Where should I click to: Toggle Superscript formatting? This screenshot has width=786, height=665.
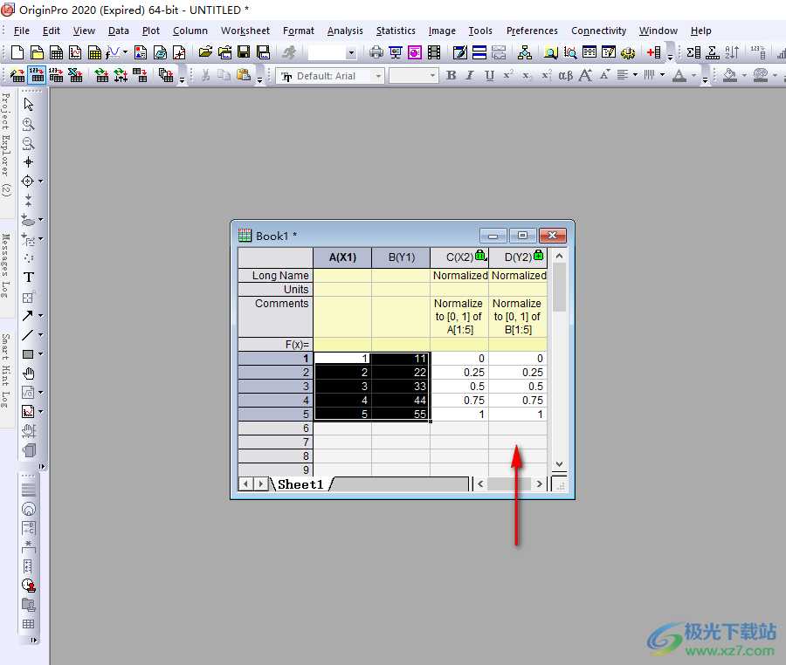[x=508, y=76]
